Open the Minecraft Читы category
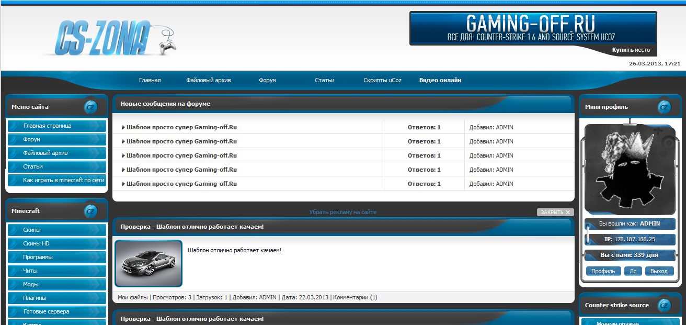The width and height of the screenshot is (686, 325). [x=57, y=271]
